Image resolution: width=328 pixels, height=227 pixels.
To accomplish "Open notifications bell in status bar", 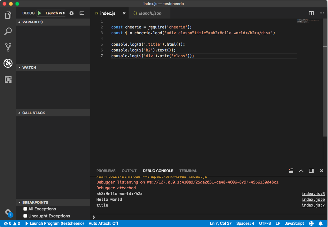I will pos(320,223).
